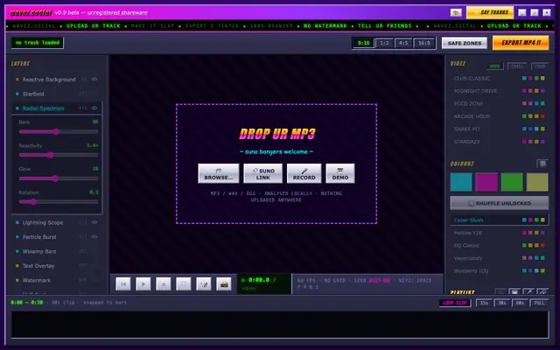This screenshot has width=560, height=350.
Task: Take a snapshot with the camera button
Action: (x=224, y=283)
